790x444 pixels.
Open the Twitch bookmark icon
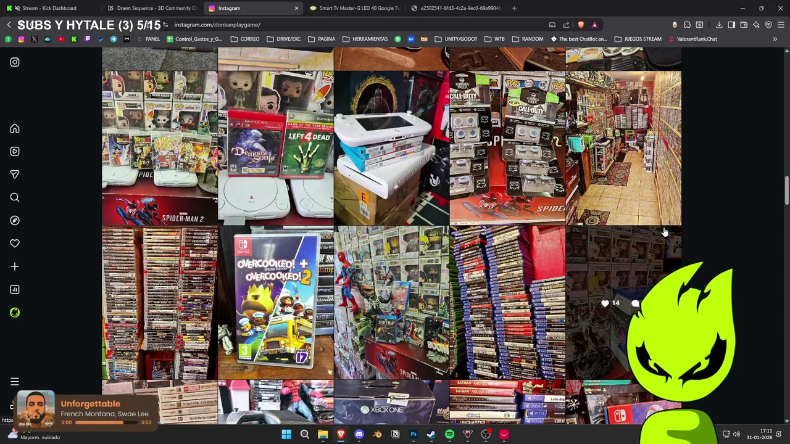[x=87, y=39]
